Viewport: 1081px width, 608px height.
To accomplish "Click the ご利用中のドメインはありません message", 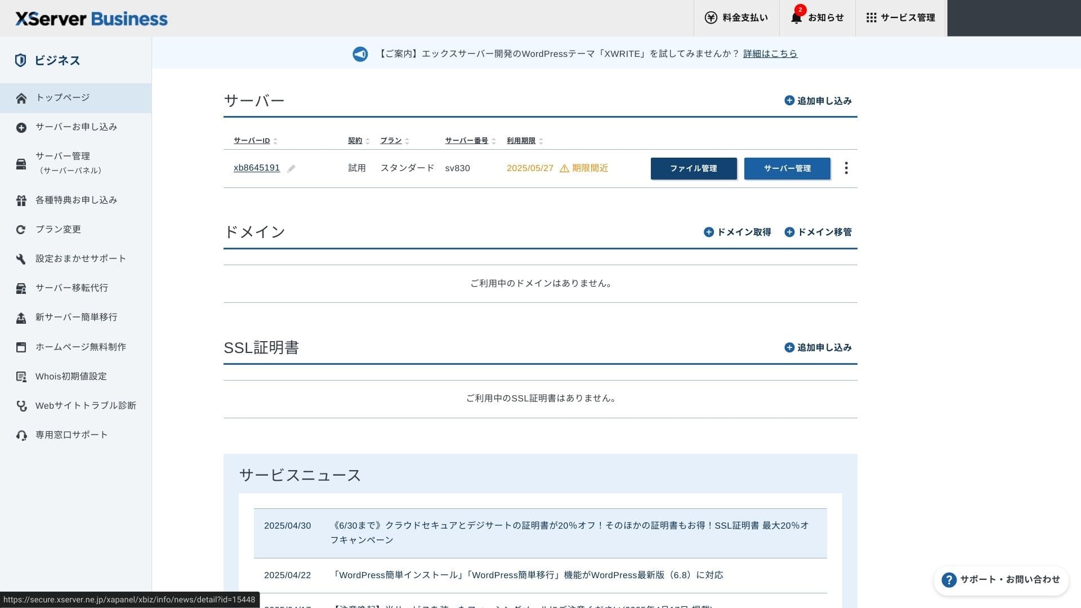I will pyautogui.click(x=540, y=284).
